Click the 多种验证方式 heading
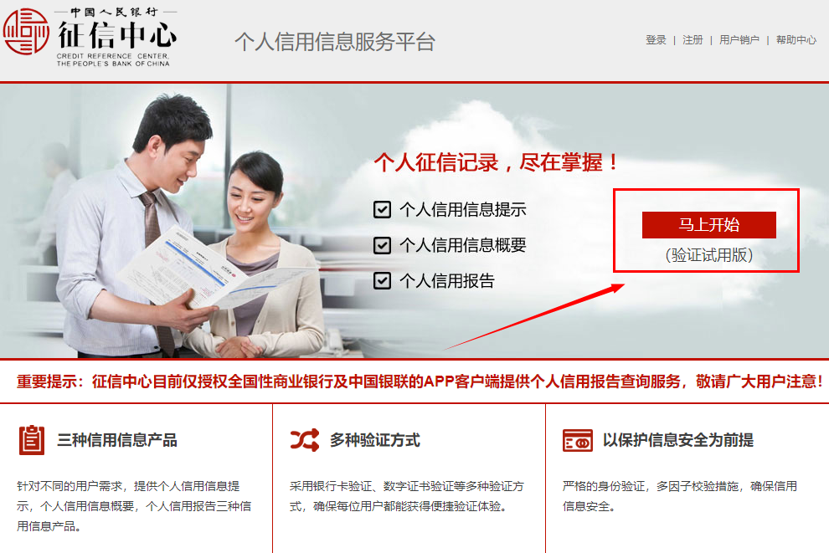Screen dimensions: 829x553 375,440
